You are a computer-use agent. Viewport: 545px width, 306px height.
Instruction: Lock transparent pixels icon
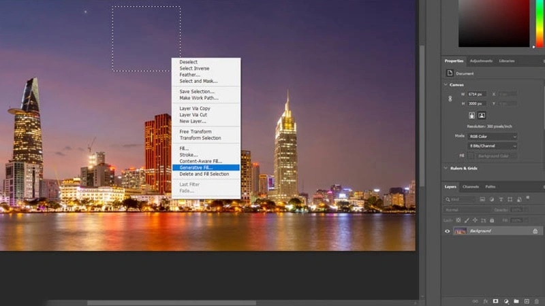coord(458,220)
